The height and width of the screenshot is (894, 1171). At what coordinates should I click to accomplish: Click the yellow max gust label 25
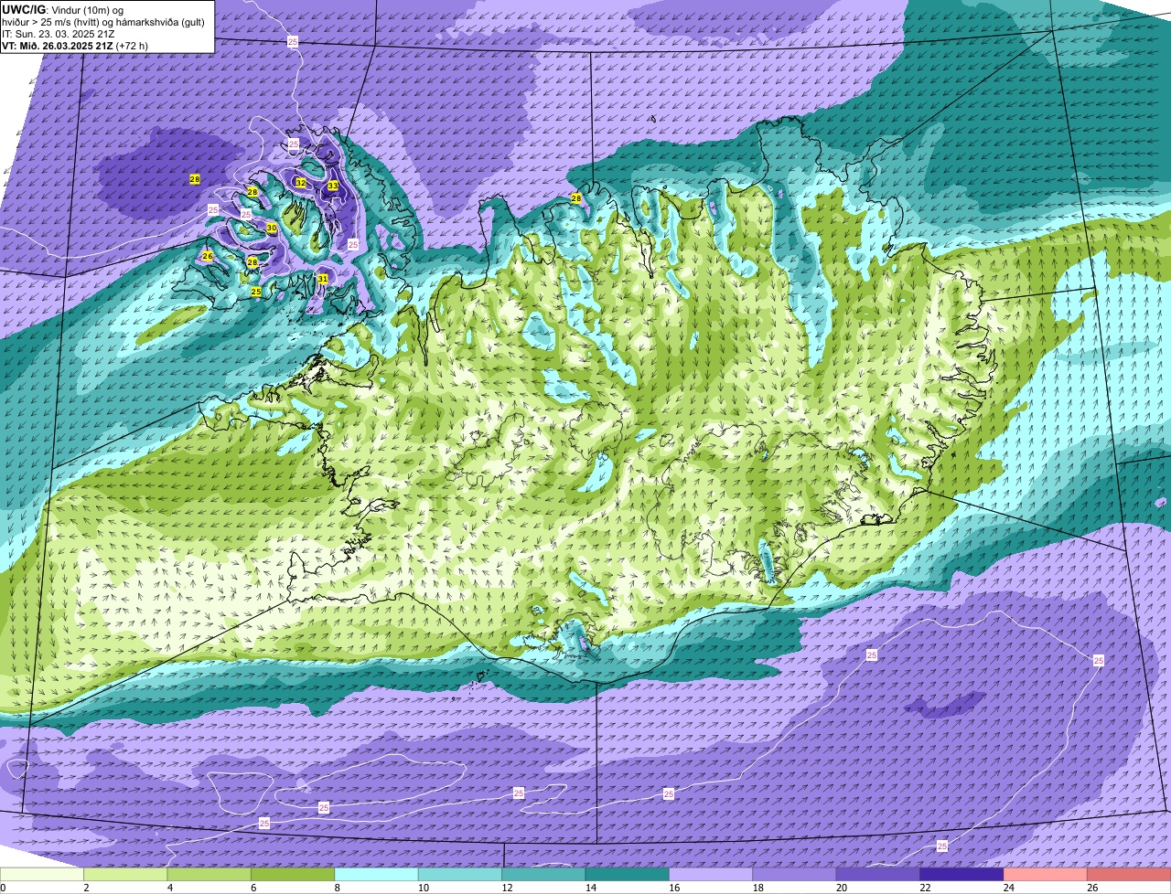[x=256, y=292]
